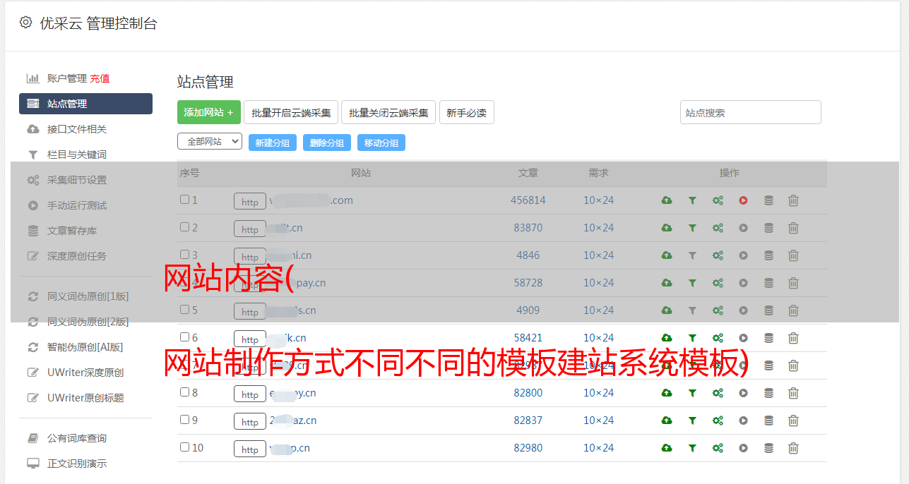Click the red 充值 link
This screenshot has height=484, width=909.
[100, 78]
